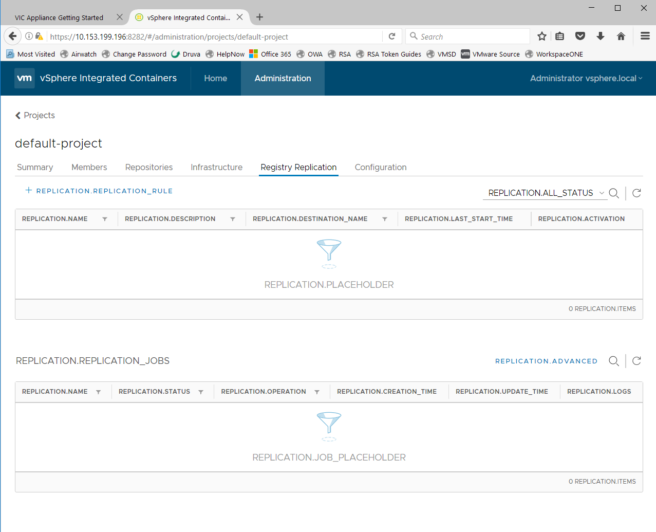This screenshot has height=532, width=656.
Task: Open Change Password bookmark
Action: coord(134,54)
